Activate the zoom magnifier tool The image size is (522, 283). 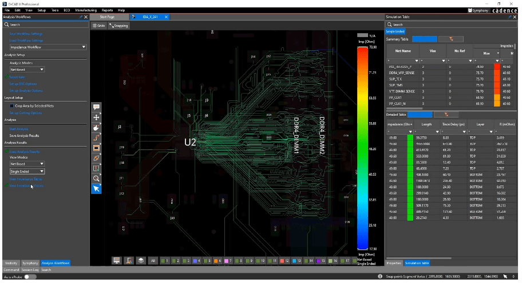tap(96, 179)
